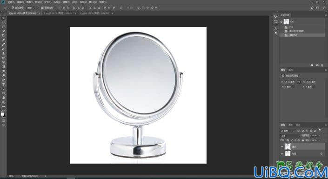Open the Layer menu
Image resolution: width=328 pixels, height=179 pixels.
click(x=39, y=2)
